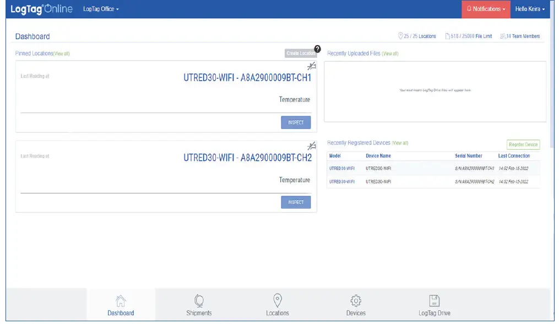The height and width of the screenshot is (324, 559).
Task: View all recently registered devices
Action: (x=400, y=143)
